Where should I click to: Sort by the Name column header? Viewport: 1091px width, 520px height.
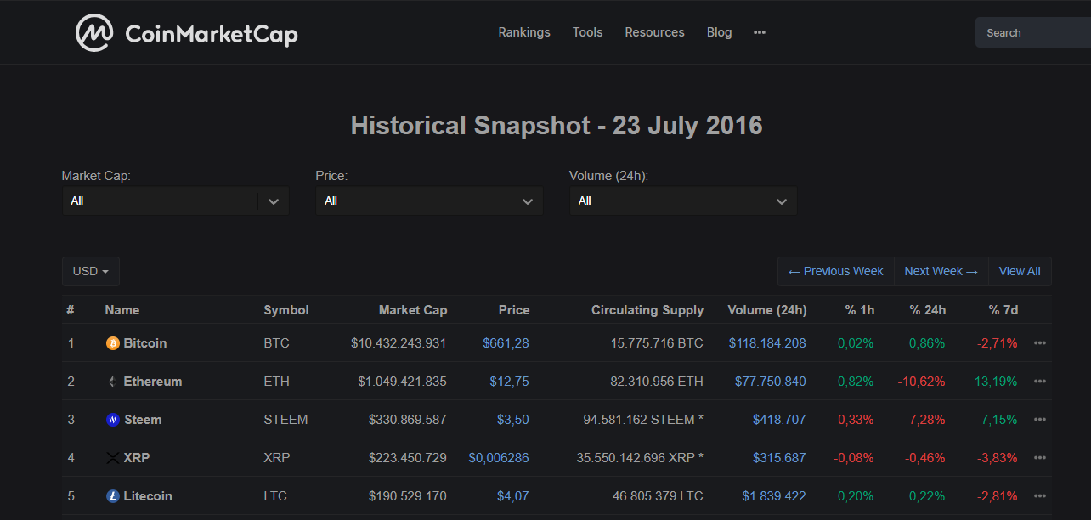[122, 310]
